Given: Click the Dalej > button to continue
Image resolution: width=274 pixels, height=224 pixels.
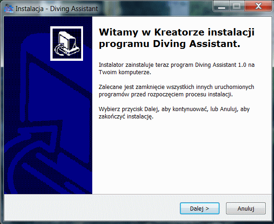Looking at the screenshot, I should pyautogui.click(x=200, y=208).
